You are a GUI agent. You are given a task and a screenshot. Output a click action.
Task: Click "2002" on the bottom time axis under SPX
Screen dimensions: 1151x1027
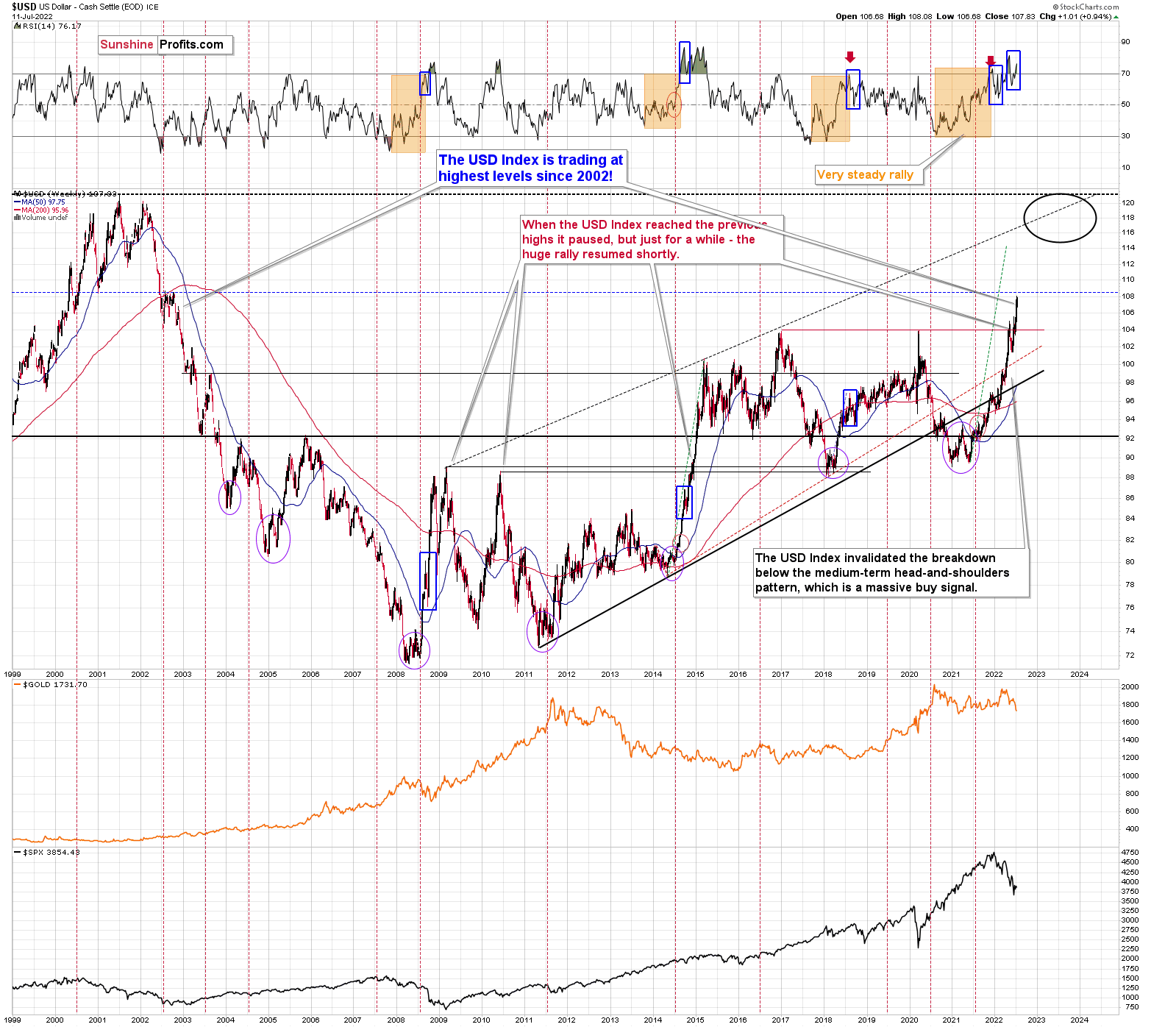pos(140,1020)
